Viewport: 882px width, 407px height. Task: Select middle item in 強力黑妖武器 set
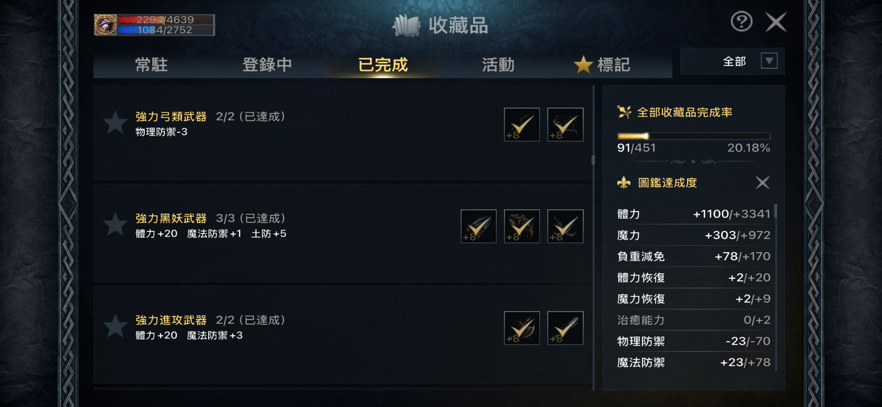point(522,227)
